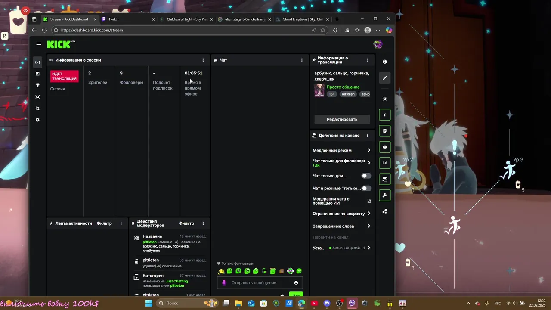Click the stream category thumbnail image
This screenshot has height=310, width=551.
pos(319,90)
